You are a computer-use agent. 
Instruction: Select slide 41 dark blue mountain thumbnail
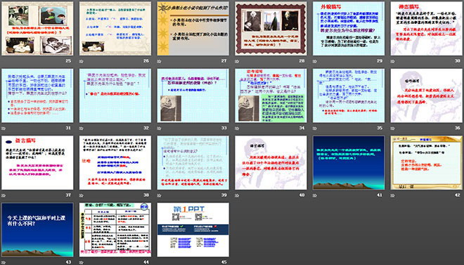tap(349, 162)
